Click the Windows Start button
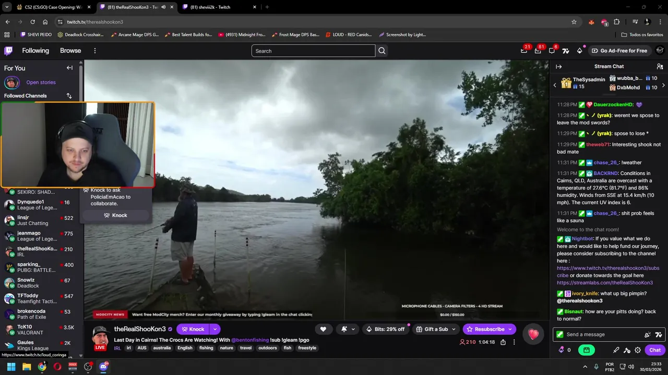The height and width of the screenshot is (375, 668). coord(11,367)
